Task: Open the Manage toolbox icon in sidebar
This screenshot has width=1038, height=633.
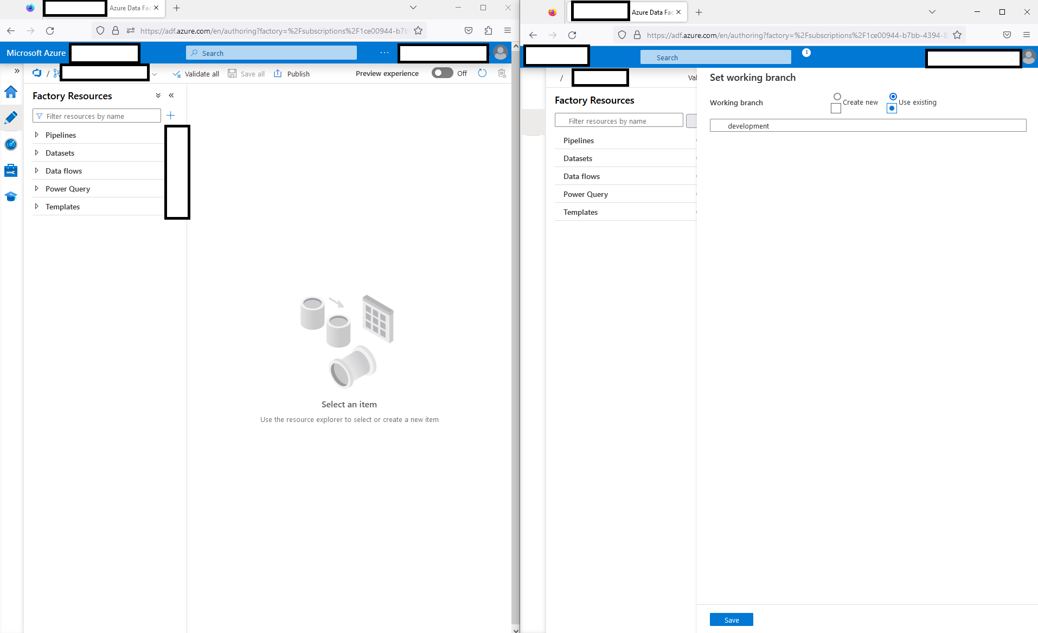Action: click(x=11, y=170)
